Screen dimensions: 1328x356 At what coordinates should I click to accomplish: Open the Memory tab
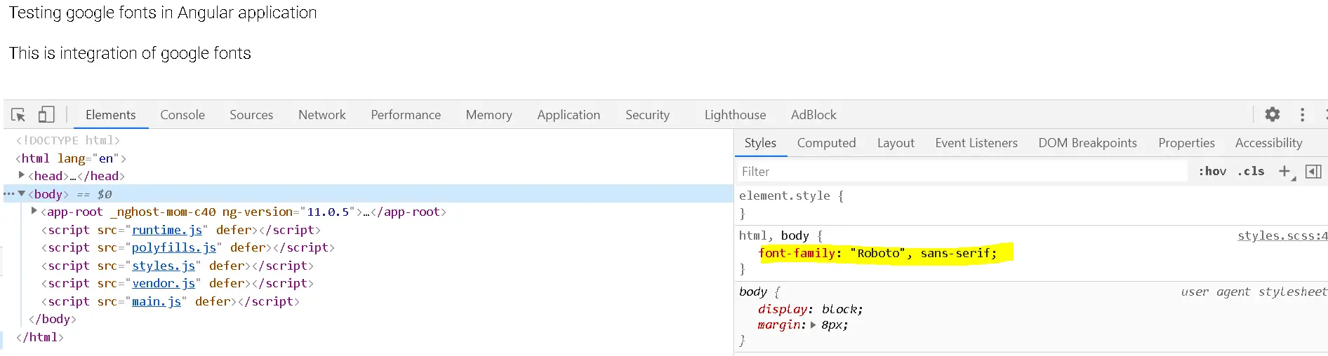489,115
